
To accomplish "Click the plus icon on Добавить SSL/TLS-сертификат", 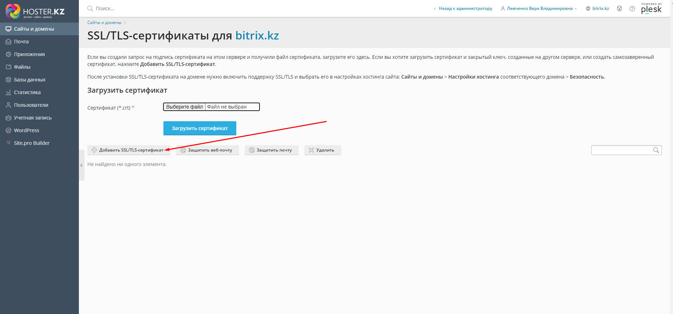I will point(94,150).
